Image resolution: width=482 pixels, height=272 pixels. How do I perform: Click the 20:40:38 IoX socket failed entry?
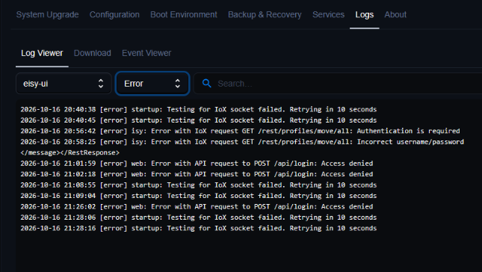pos(199,109)
